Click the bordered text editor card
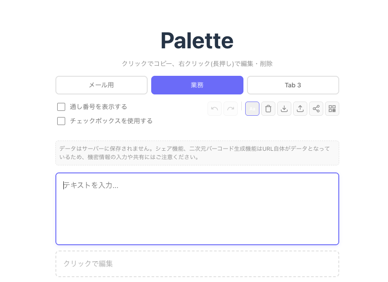The image size is (388, 282). pyautogui.click(x=197, y=208)
